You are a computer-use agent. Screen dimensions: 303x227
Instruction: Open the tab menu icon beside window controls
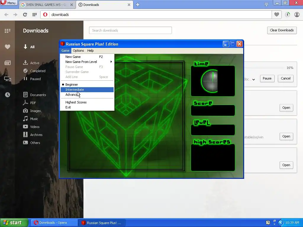coord(266,4)
